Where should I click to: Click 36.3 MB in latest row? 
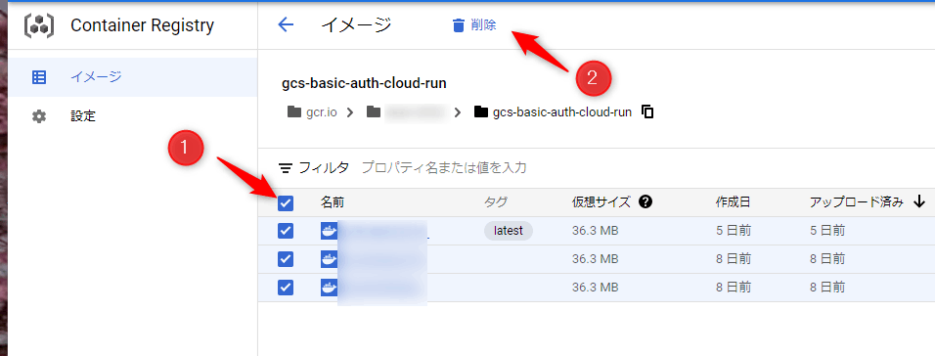pyautogui.click(x=595, y=231)
